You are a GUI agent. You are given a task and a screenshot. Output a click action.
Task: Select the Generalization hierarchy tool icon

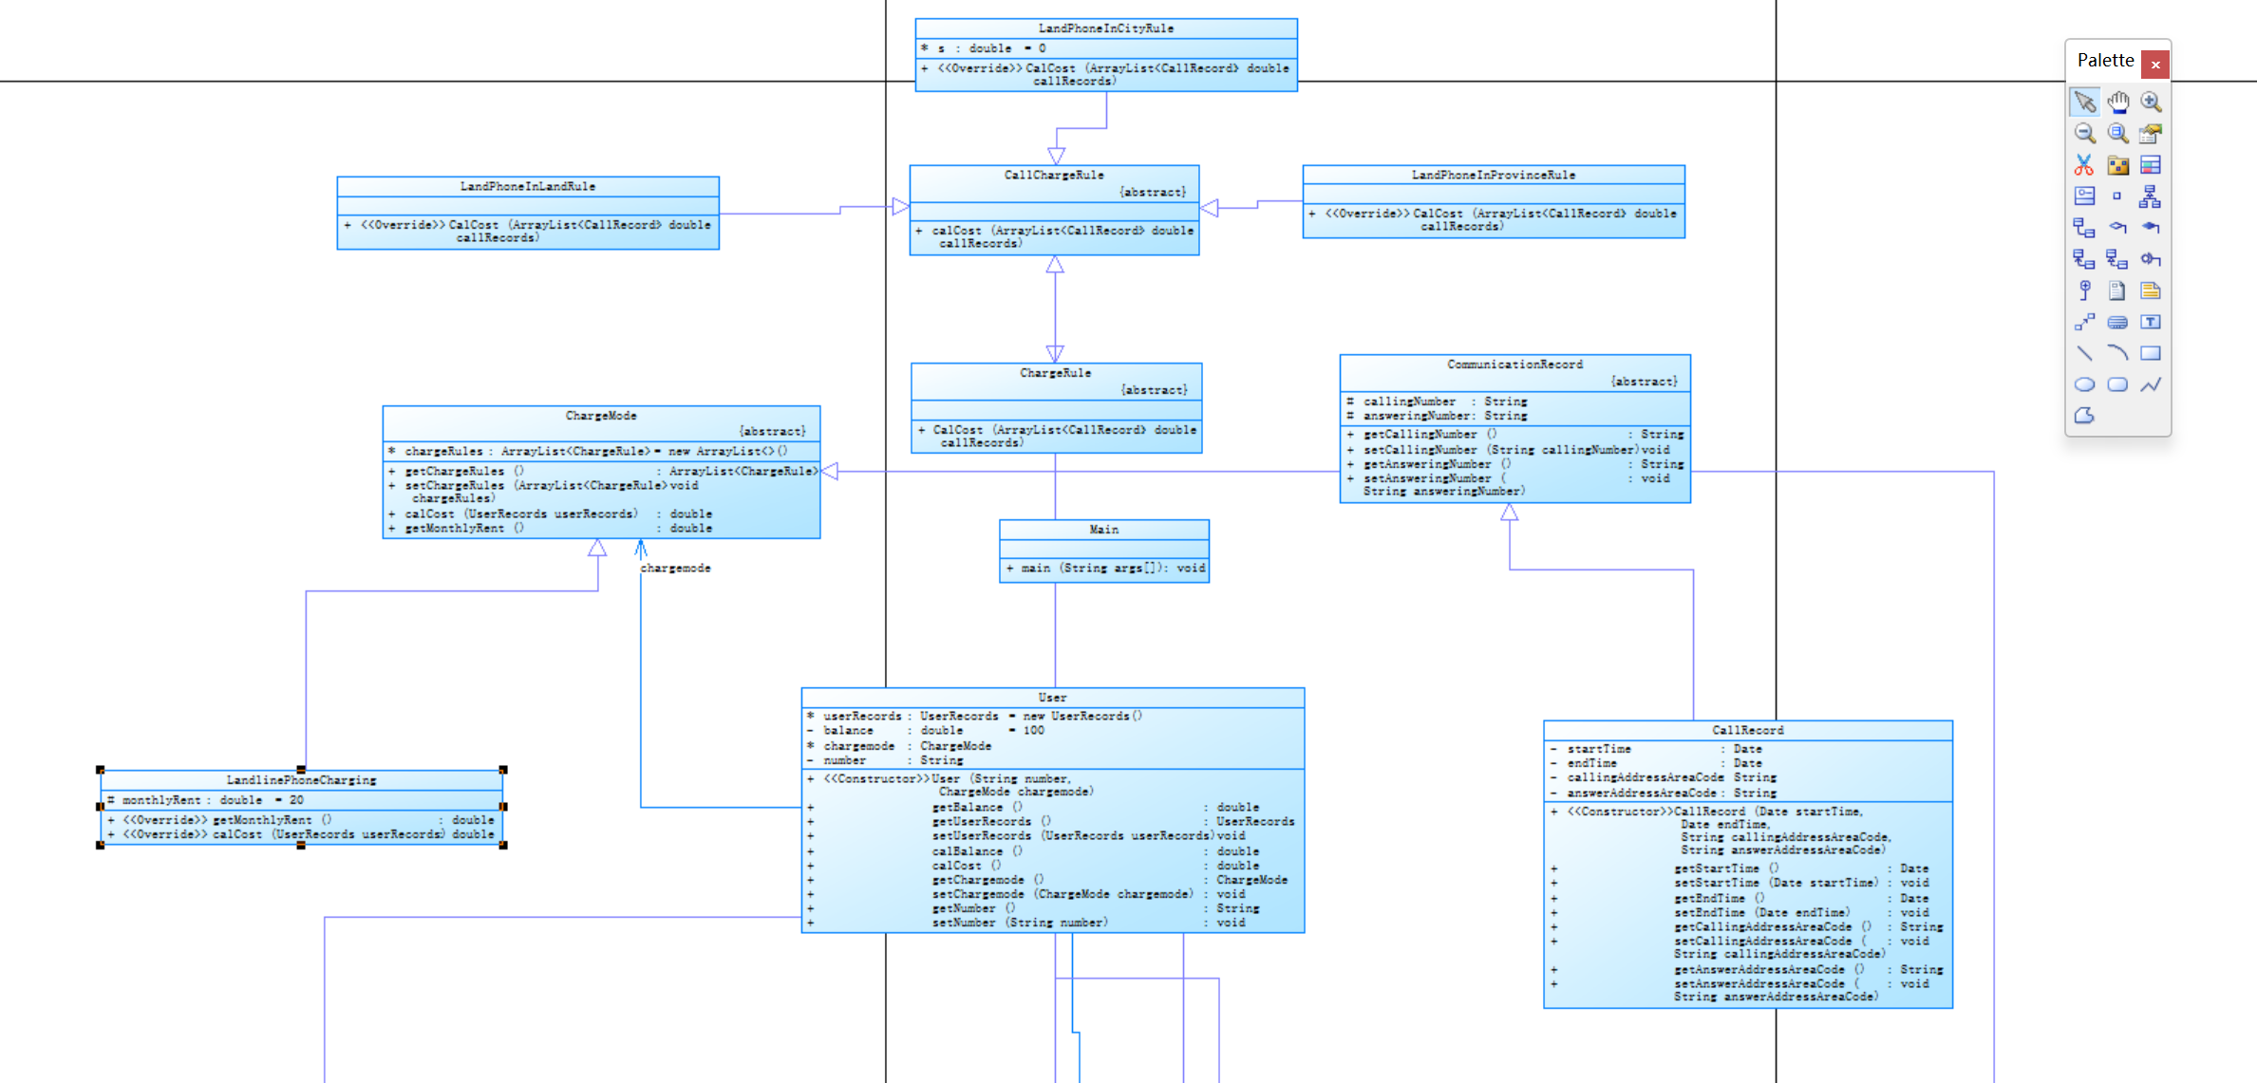pyautogui.click(x=2151, y=196)
